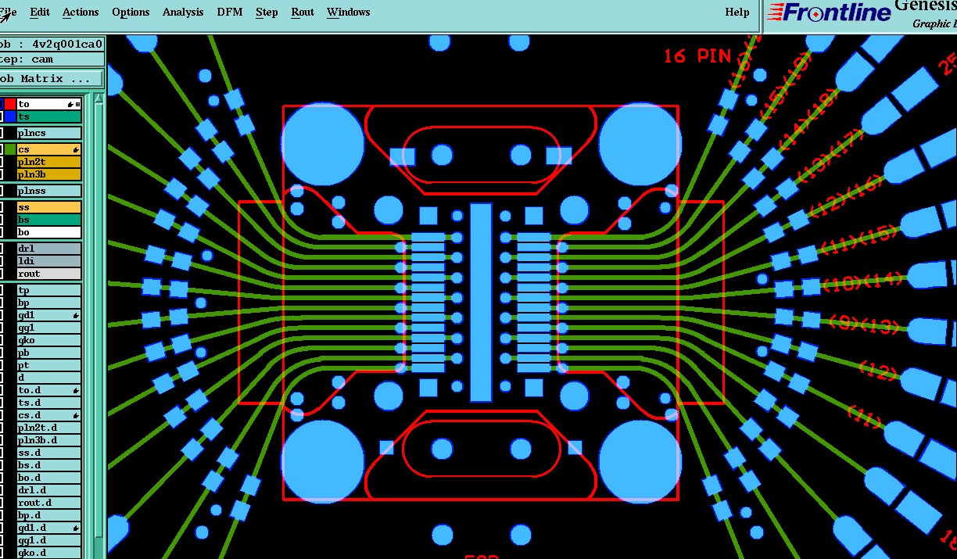The height and width of the screenshot is (559, 957).
Task: Select the layer named 'plncs'
Action: click(x=48, y=133)
